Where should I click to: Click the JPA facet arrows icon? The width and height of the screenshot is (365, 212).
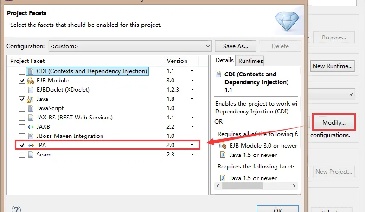pyautogui.click(x=31, y=145)
